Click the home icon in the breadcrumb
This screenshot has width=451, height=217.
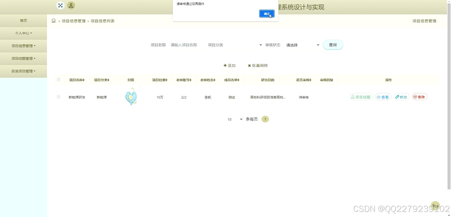pos(54,20)
